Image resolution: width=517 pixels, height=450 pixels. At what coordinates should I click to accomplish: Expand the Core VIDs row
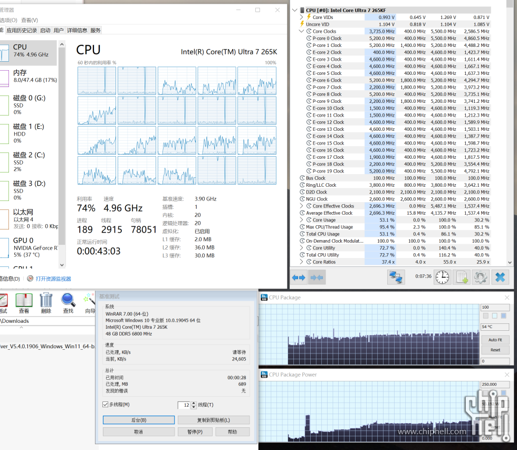pyautogui.click(x=301, y=17)
